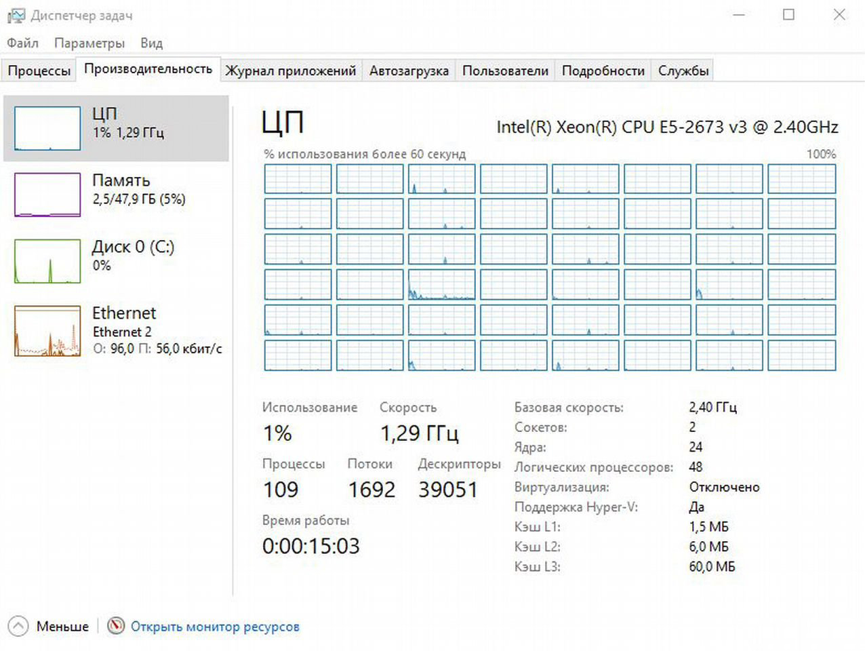Image resolution: width=865 pixels, height=651 pixels.
Task: Click the resource monitor icon
Action: [x=116, y=625]
